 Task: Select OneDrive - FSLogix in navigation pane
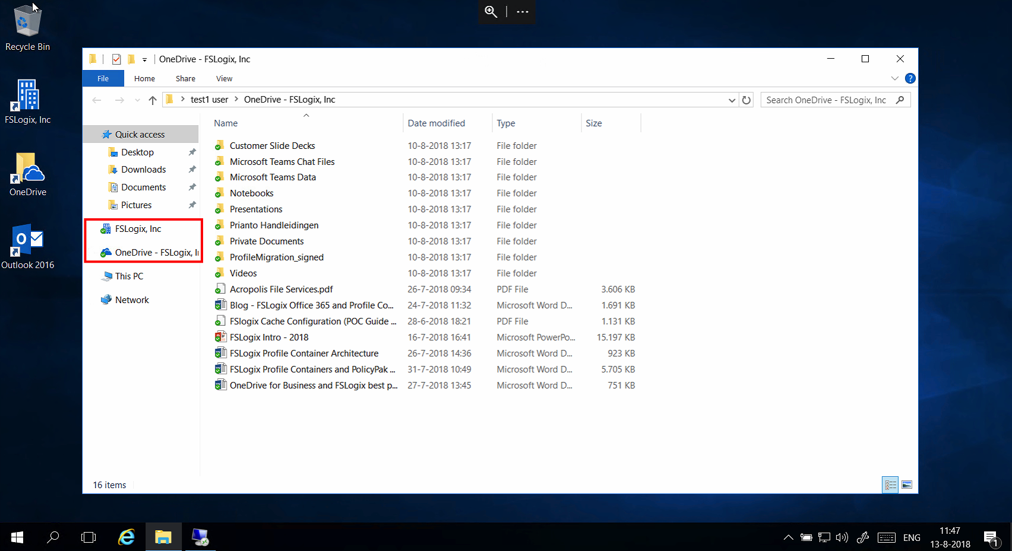click(x=157, y=253)
